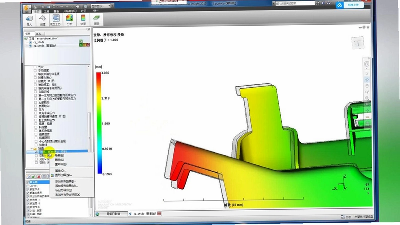Open the 导入 (Import) ribbon tool
400x225 pixels.
(x=29, y=20)
